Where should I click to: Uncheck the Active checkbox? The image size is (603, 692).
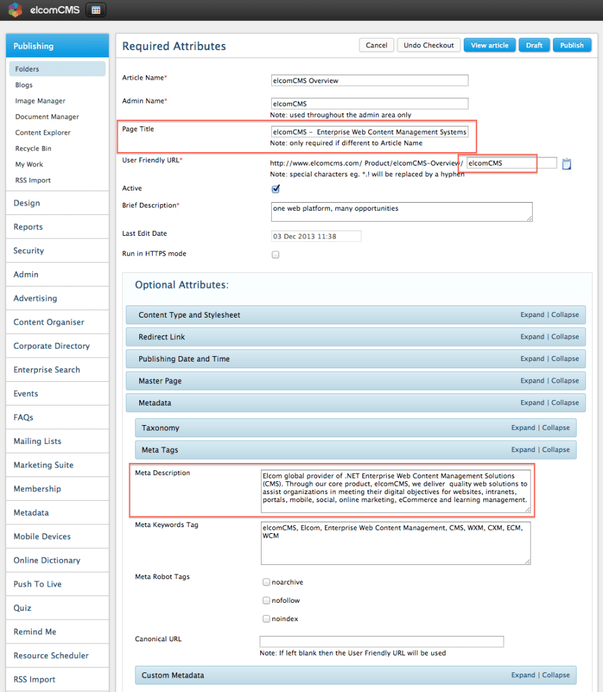point(275,189)
